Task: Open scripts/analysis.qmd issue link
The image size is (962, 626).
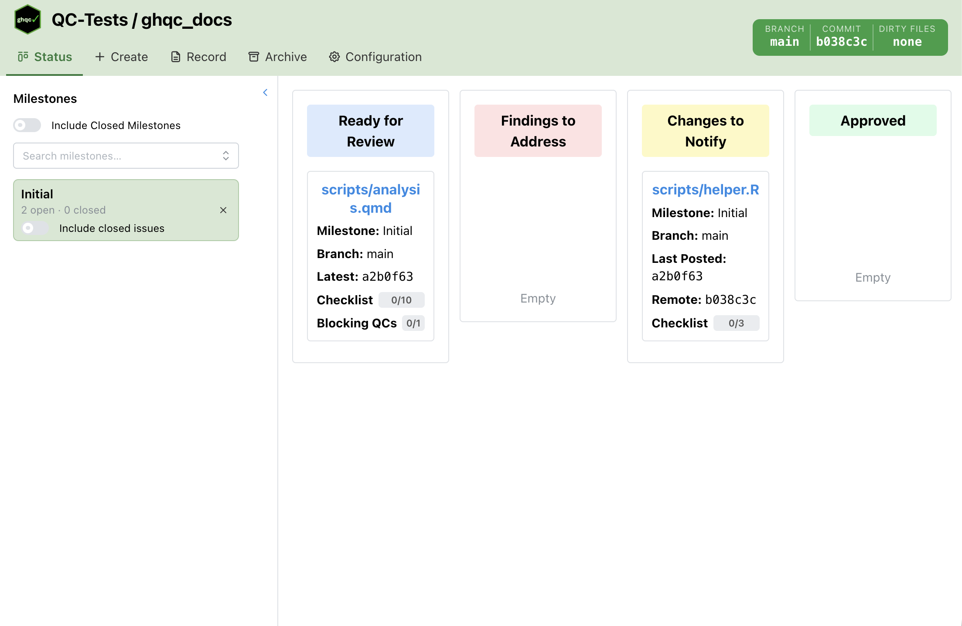Action: click(x=370, y=198)
